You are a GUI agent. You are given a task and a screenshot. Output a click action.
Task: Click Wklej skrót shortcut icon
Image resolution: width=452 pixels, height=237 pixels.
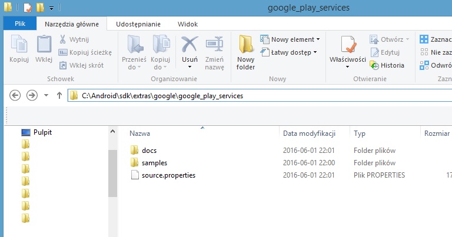(62, 65)
